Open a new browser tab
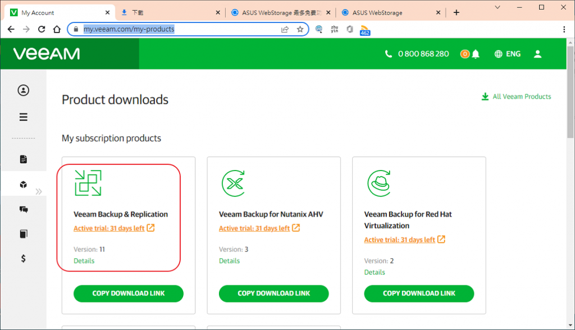The height and width of the screenshot is (330, 575). tap(456, 12)
